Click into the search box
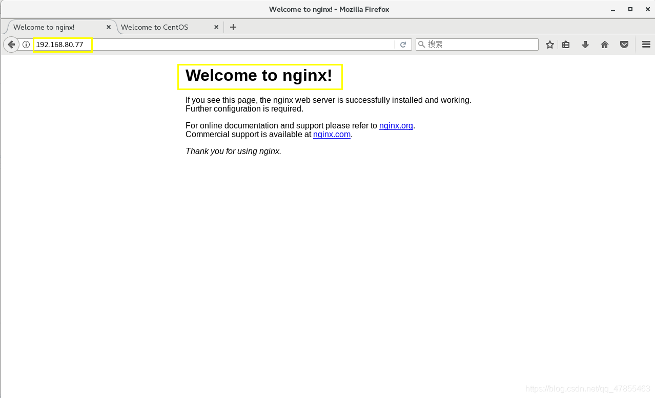Image resolution: width=655 pixels, height=398 pixels. pyautogui.click(x=477, y=45)
